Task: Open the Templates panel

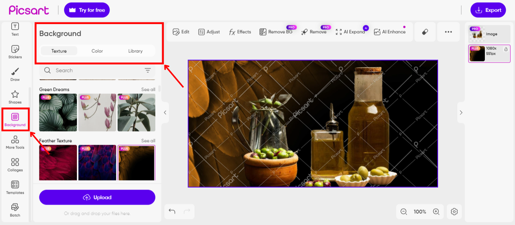Action: click(x=15, y=187)
